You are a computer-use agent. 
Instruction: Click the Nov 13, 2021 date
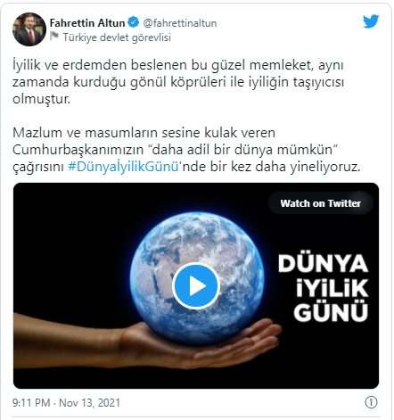click(x=89, y=403)
